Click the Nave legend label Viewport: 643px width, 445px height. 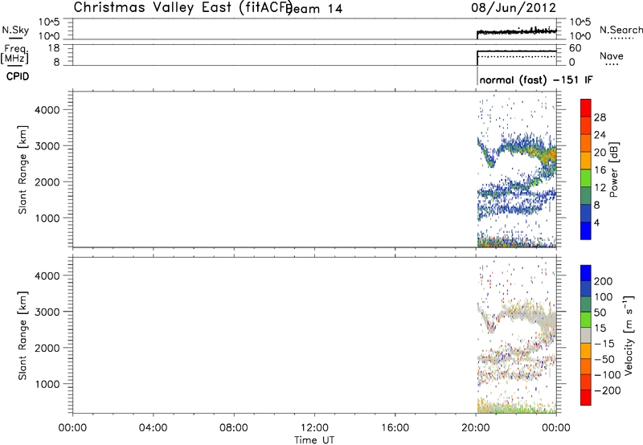611,55
